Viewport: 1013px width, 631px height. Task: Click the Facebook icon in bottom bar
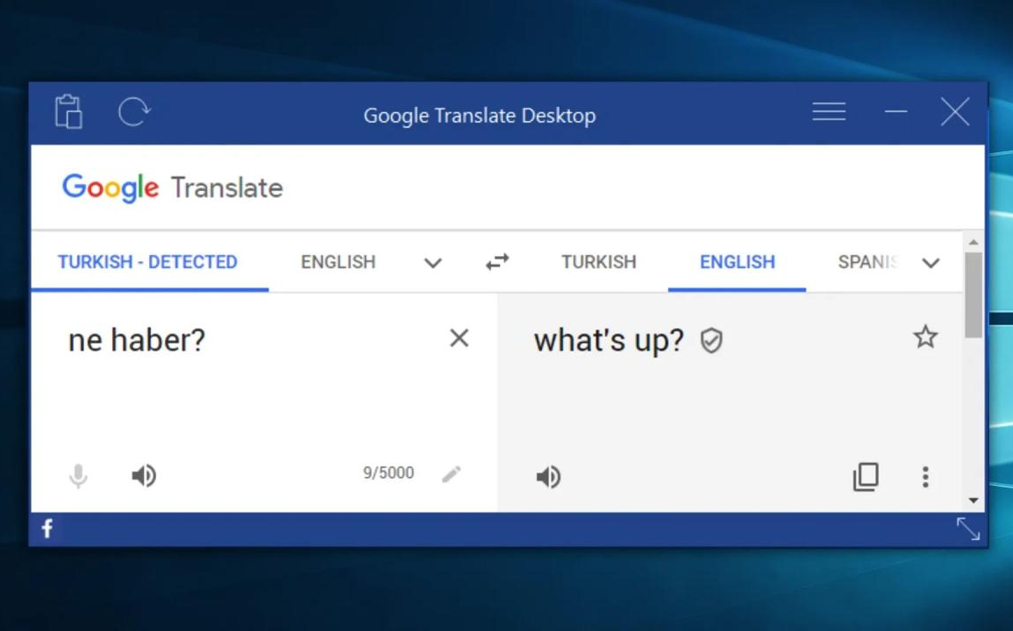(x=47, y=528)
